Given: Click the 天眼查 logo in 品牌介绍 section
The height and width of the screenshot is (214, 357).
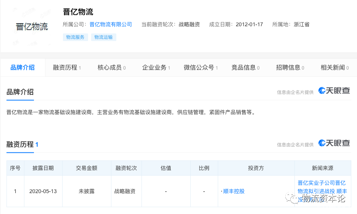Looking at the screenshot, I should click(334, 90).
